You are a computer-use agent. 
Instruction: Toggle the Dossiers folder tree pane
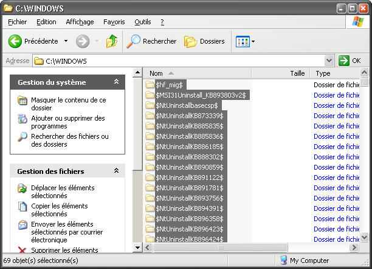(204, 41)
